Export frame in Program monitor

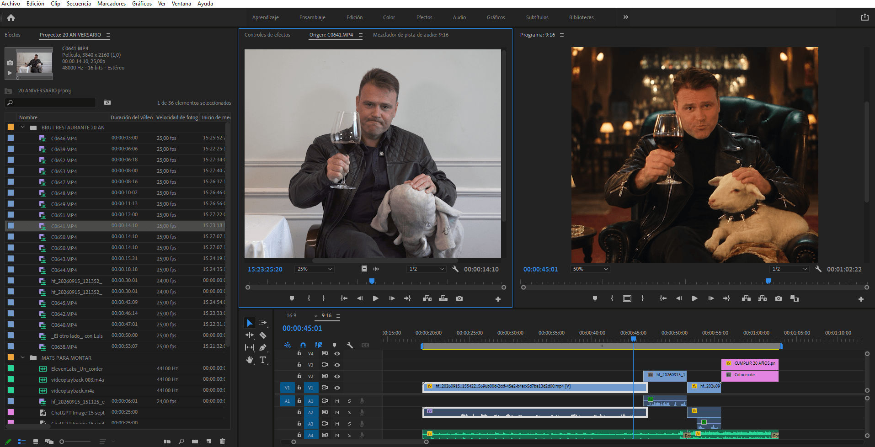coord(778,298)
